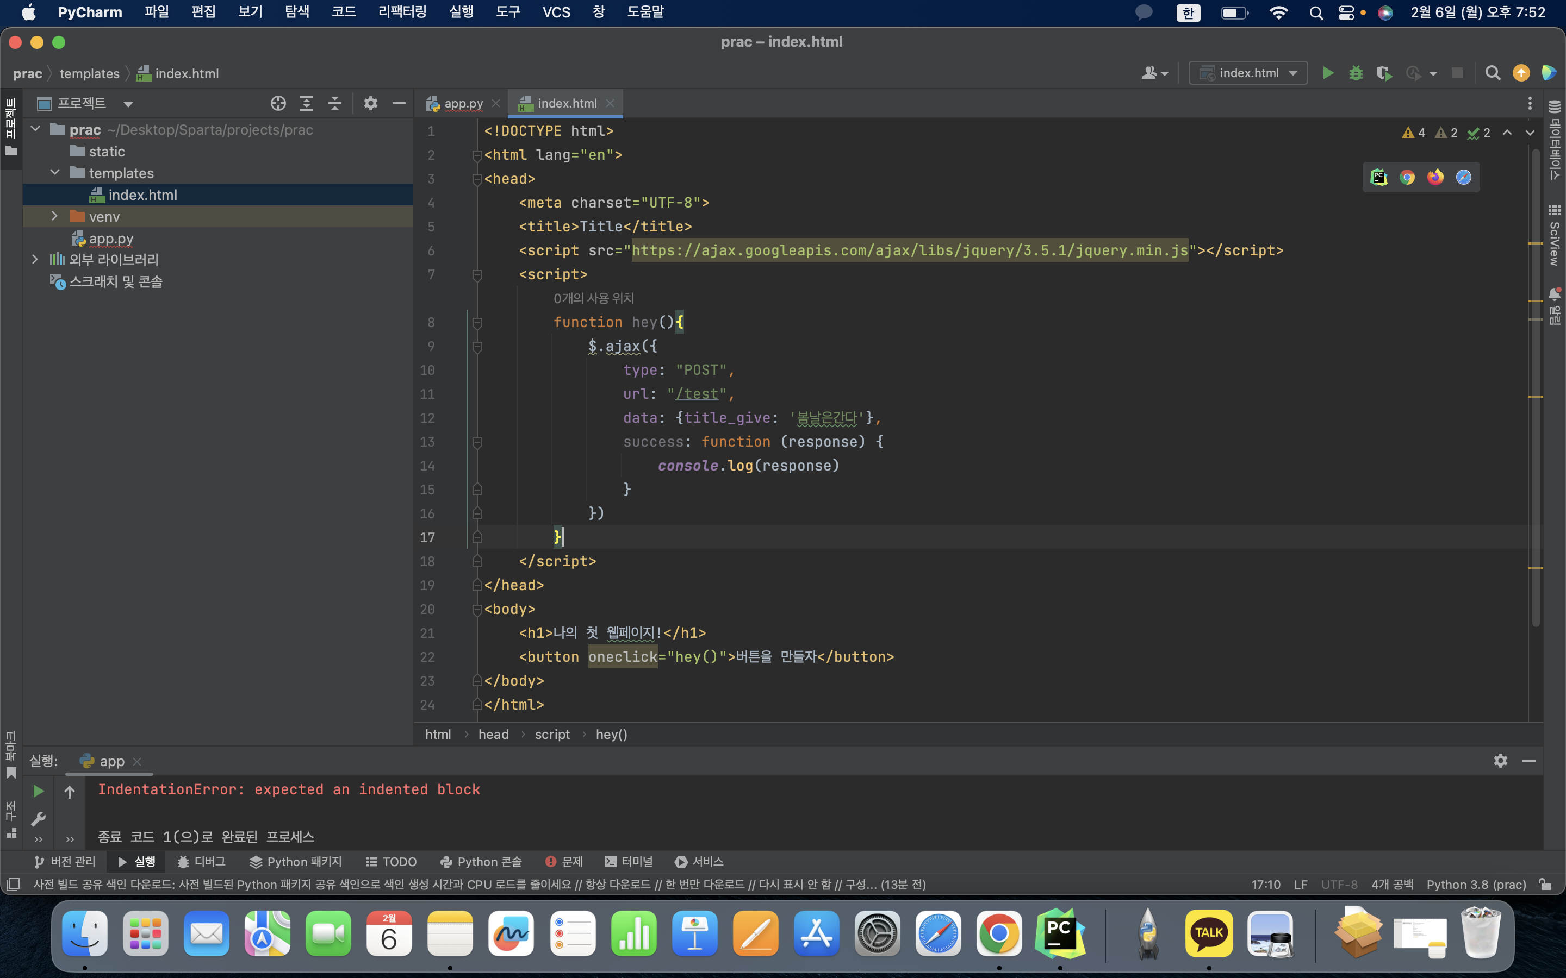The height and width of the screenshot is (978, 1566).
Task: Click the code with me user icon
Action: pyautogui.click(x=1154, y=73)
